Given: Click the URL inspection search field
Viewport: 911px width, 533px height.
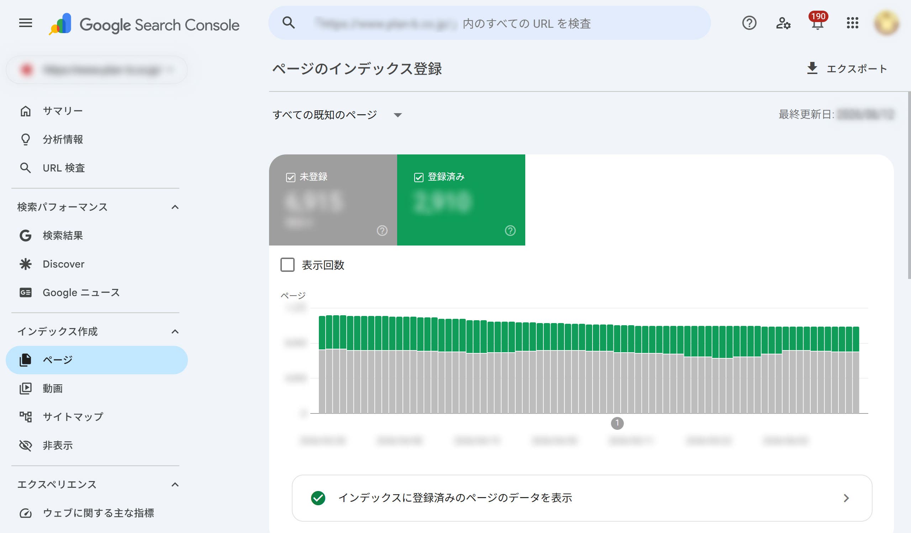Looking at the screenshot, I should (x=489, y=23).
